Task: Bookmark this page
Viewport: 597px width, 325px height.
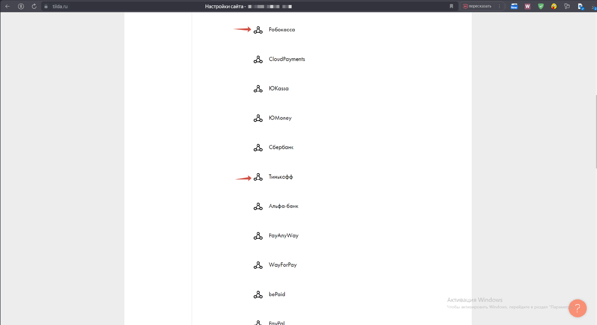Action: pyautogui.click(x=451, y=6)
